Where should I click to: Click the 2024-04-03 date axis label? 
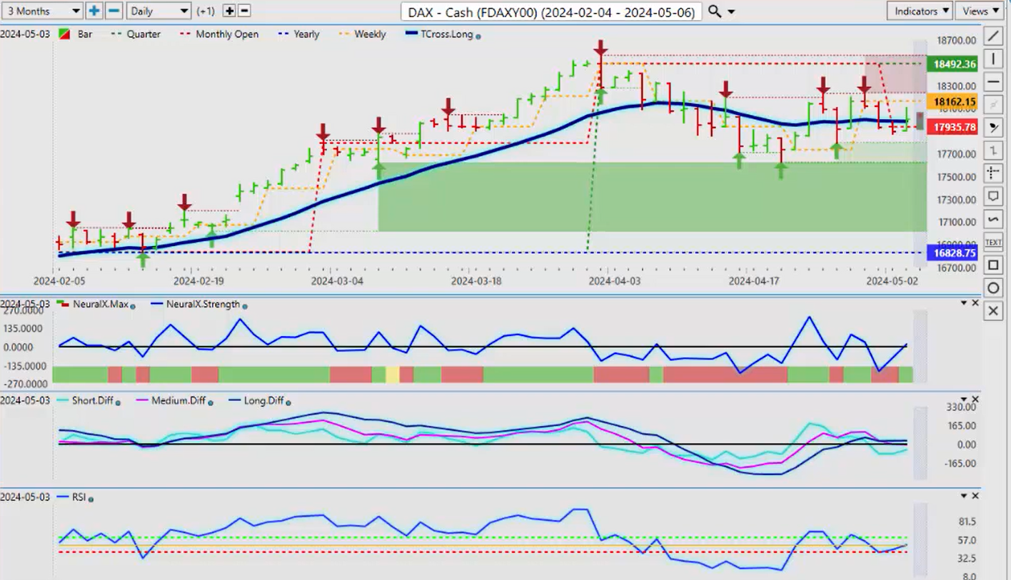point(615,281)
